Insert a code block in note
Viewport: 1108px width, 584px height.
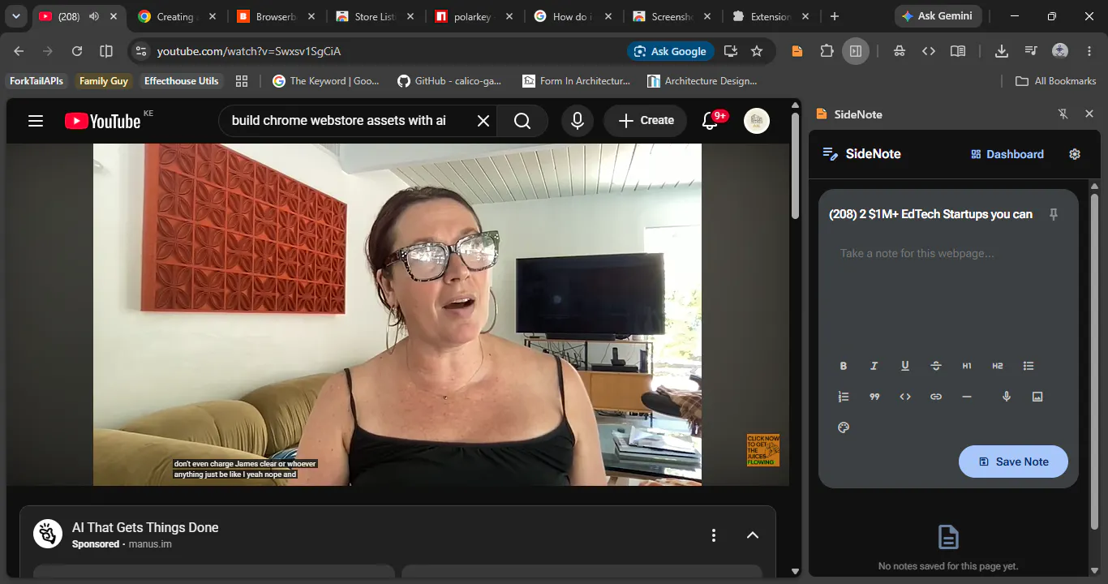[905, 397]
